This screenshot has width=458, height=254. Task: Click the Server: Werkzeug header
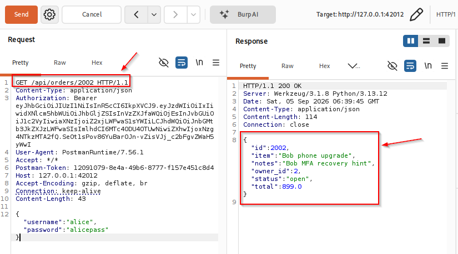tap(315, 94)
